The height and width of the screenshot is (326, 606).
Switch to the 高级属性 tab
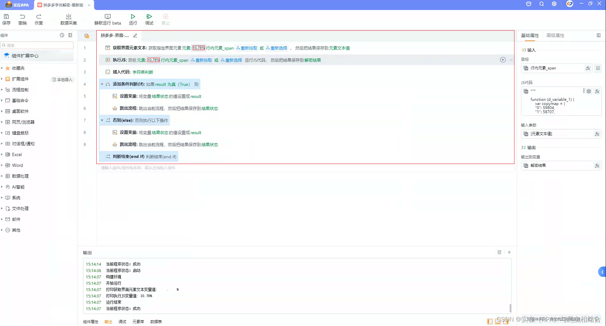[x=555, y=35]
